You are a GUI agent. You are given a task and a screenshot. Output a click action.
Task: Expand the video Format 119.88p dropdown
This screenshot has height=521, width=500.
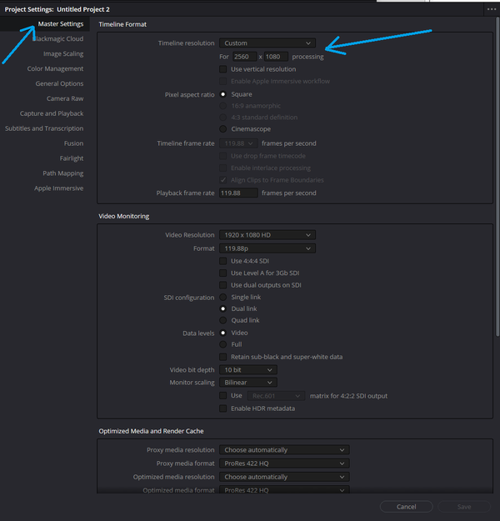(x=267, y=248)
